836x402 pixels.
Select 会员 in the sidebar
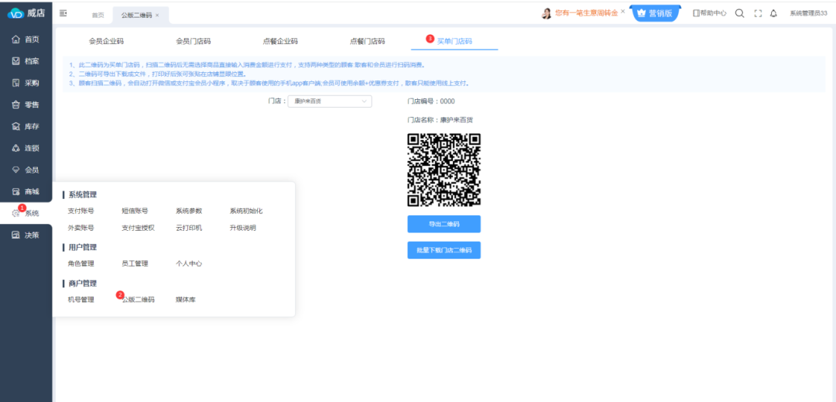pos(26,170)
